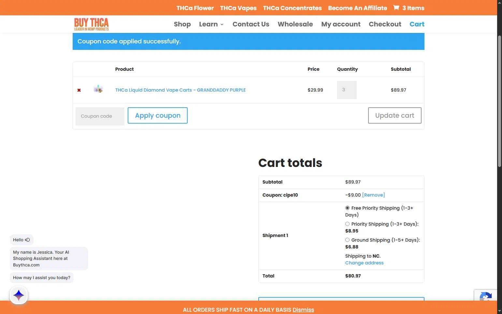Click the Cart totals heading
This screenshot has width=502, height=314.
[290, 163]
